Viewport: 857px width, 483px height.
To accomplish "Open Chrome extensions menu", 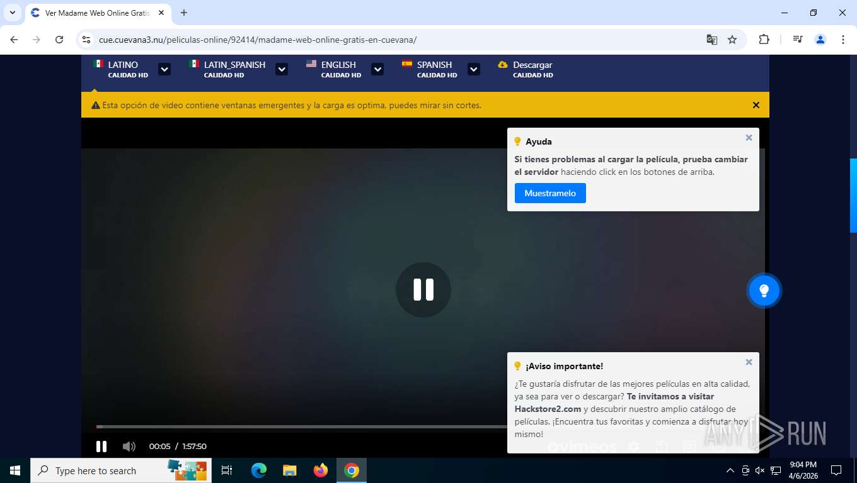I will (764, 40).
